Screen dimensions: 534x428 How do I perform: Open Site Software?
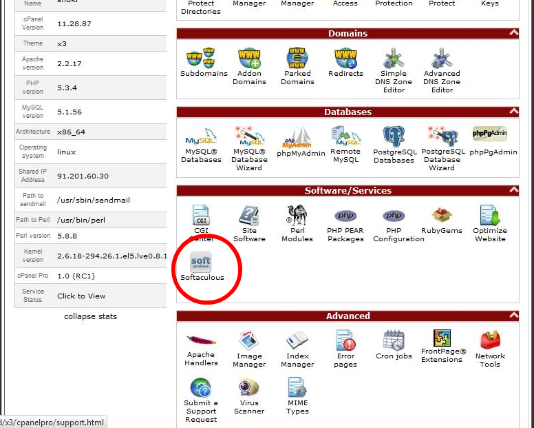click(x=249, y=224)
